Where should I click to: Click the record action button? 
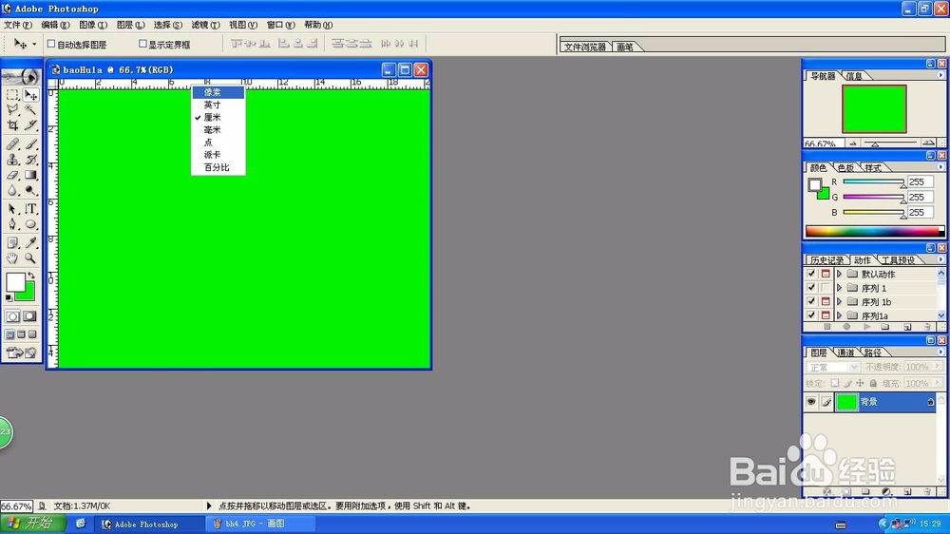(x=846, y=327)
